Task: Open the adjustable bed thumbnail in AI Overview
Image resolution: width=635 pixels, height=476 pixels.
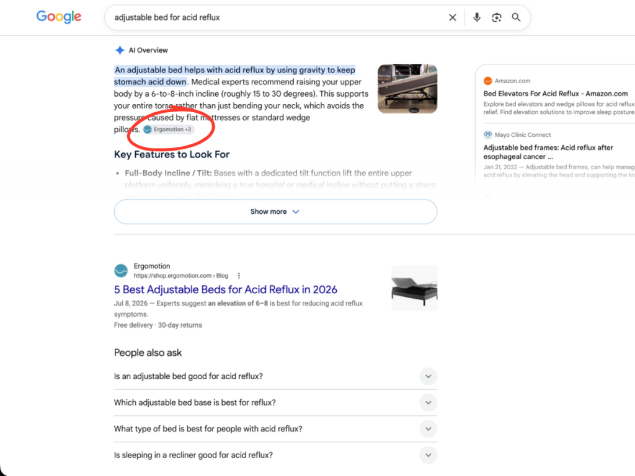Action: (407, 89)
